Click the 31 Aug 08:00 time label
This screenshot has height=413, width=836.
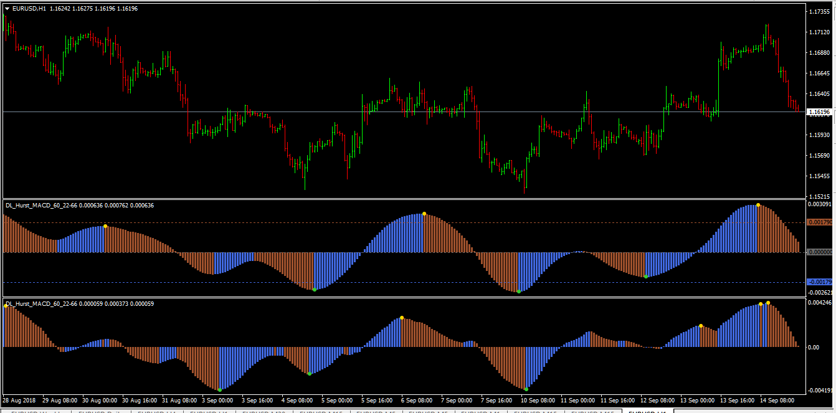(180, 401)
